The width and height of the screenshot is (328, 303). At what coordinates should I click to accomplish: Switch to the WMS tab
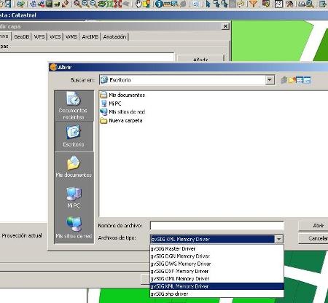click(x=71, y=36)
